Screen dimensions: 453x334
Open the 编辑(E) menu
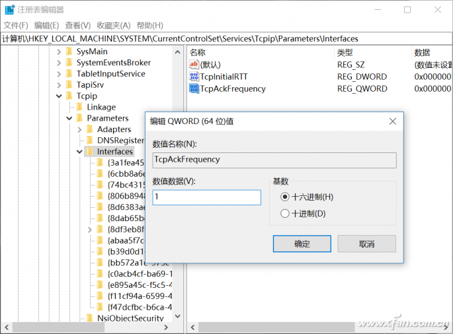click(46, 25)
